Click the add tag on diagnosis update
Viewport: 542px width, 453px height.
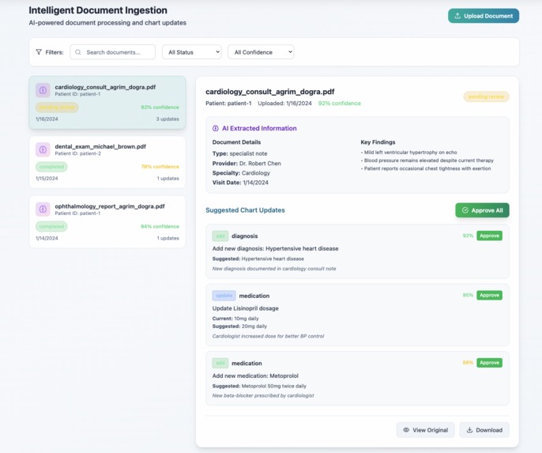[x=220, y=236]
